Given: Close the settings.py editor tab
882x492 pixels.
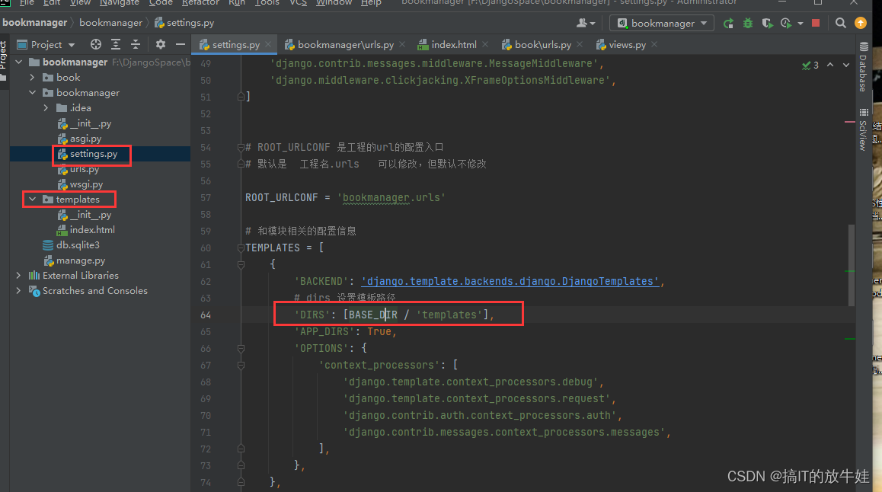Looking at the screenshot, I should point(268,44).
